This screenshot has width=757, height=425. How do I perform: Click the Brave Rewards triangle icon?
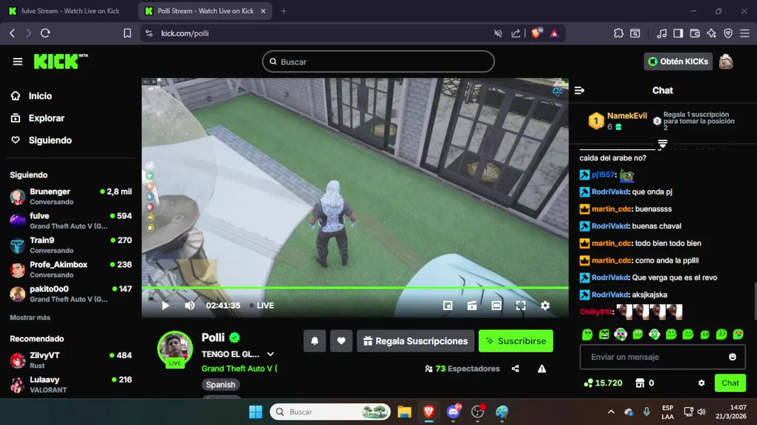point(554,33)
